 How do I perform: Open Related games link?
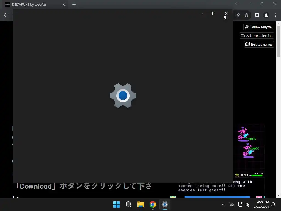coord(259,44)
